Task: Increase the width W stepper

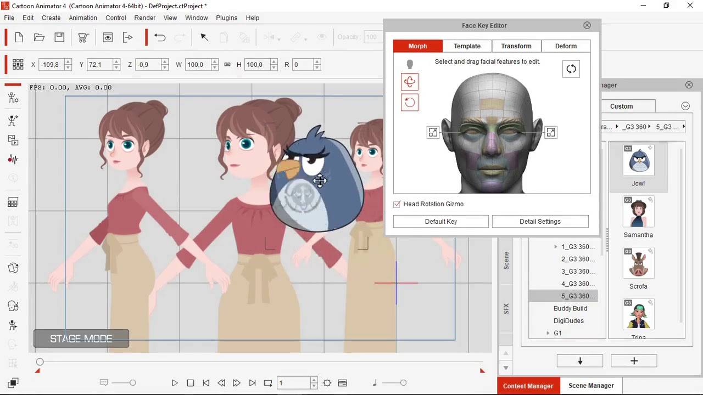Action: click(x=214, y=62)
